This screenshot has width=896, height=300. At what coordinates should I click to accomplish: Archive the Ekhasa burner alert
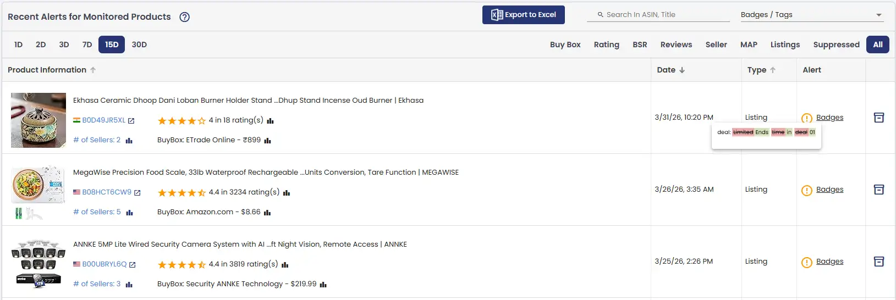tap(879, 118)
